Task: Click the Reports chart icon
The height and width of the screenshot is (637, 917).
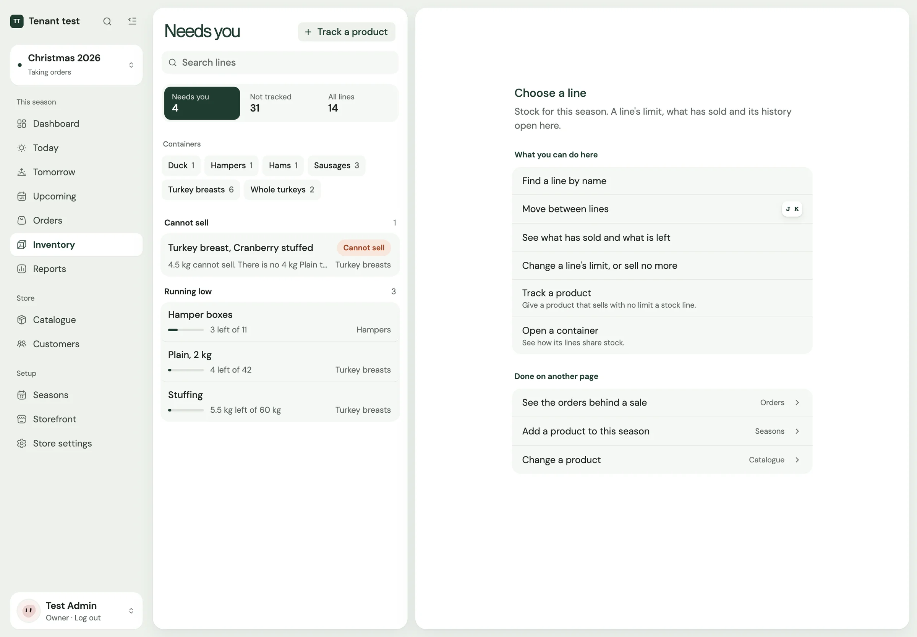Action: click(x=21, y=269)
